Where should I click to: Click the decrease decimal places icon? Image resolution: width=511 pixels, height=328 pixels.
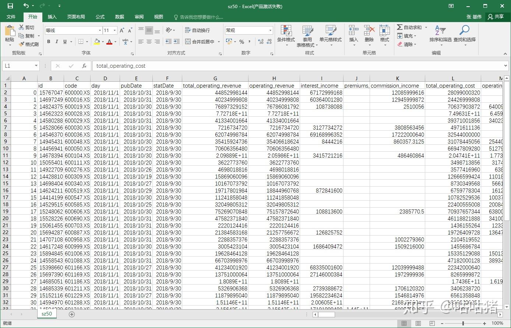click(x=270, y=42)
